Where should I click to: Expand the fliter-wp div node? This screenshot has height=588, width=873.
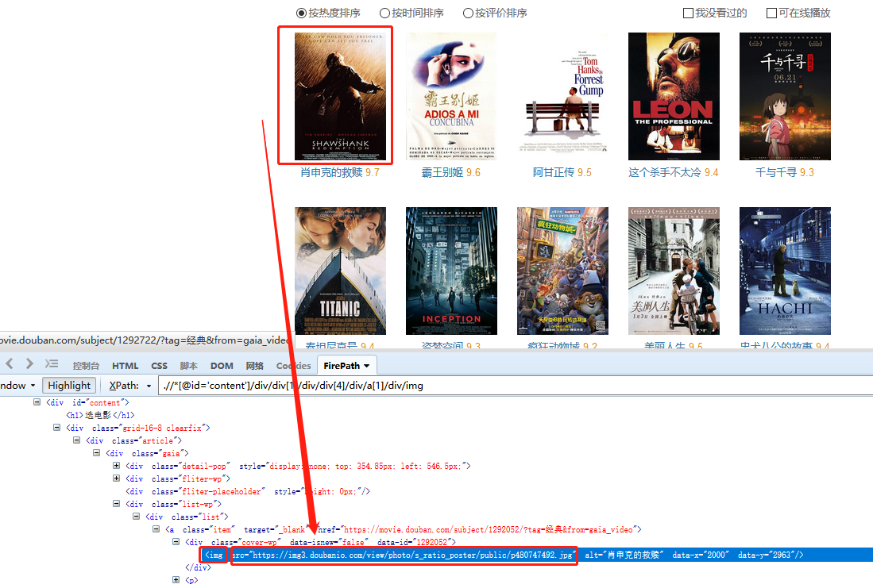[116, 478]
